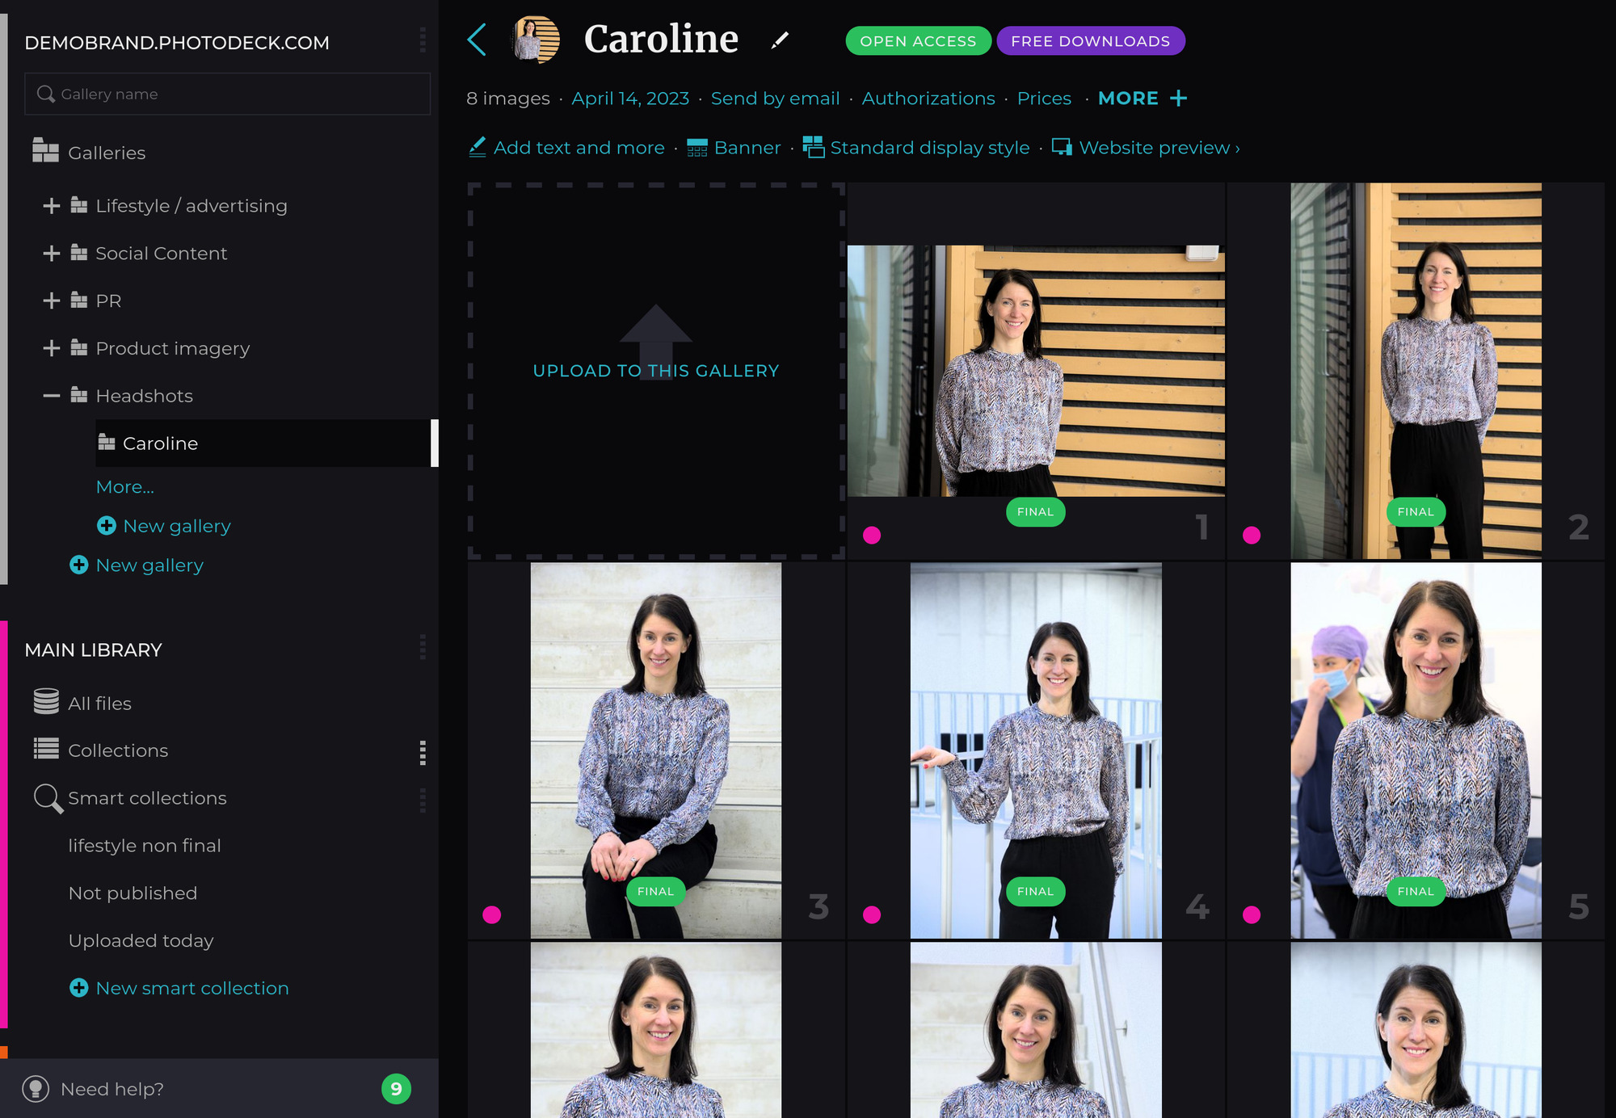
Task: Click the New smart collection link
Action: coord(191,988)
